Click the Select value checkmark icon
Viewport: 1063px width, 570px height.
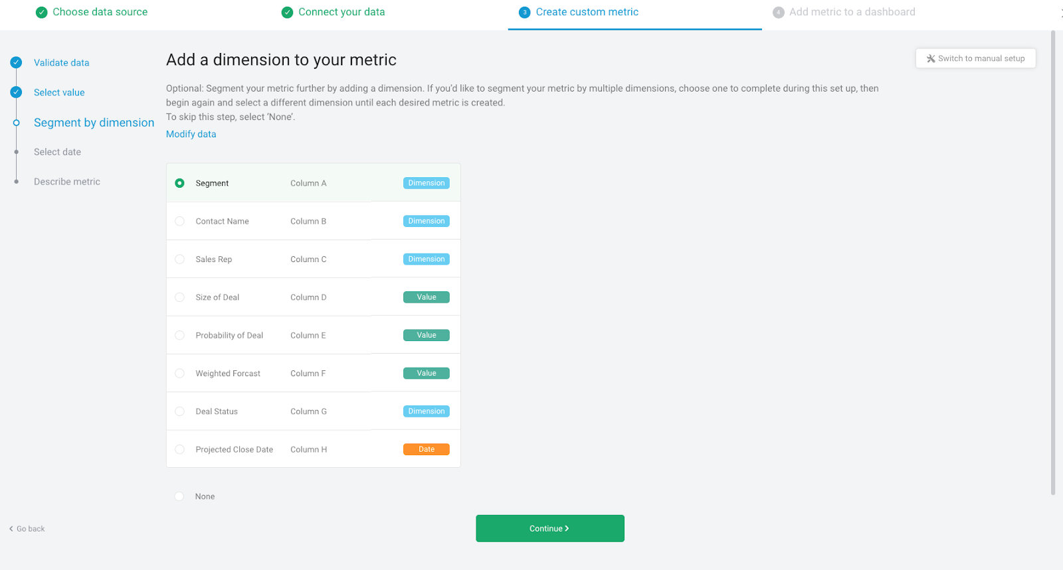coord(17,92)
